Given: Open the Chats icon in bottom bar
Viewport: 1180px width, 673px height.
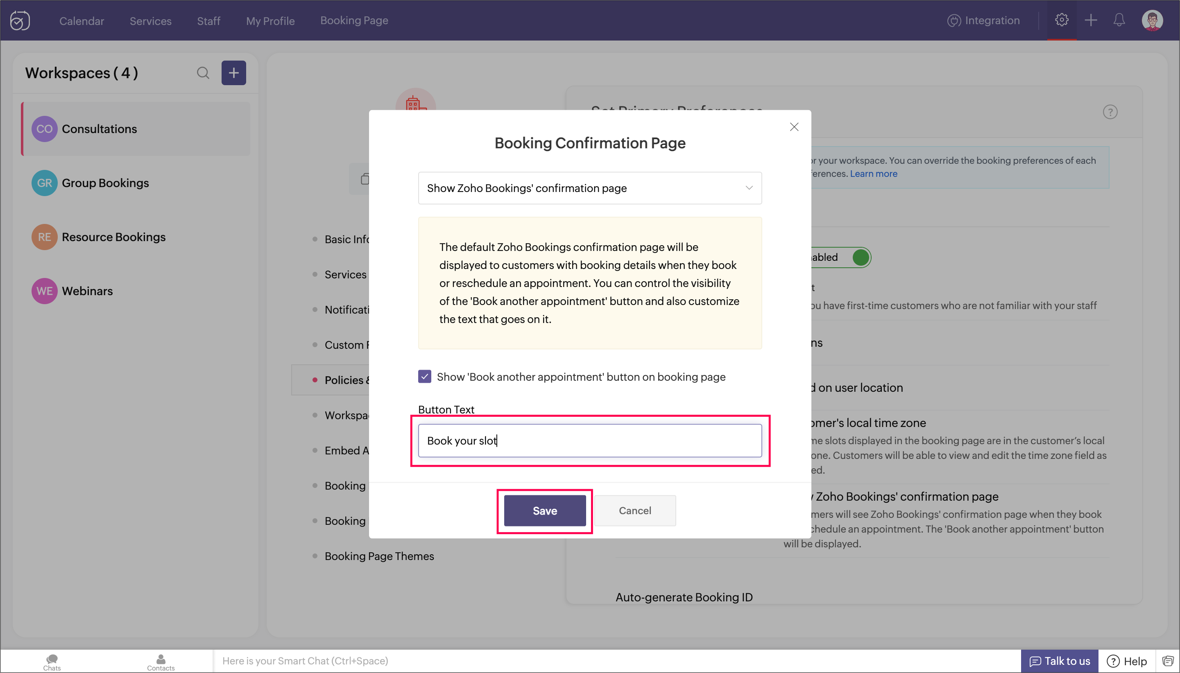Looking at the screenshot, I should 52,662.
